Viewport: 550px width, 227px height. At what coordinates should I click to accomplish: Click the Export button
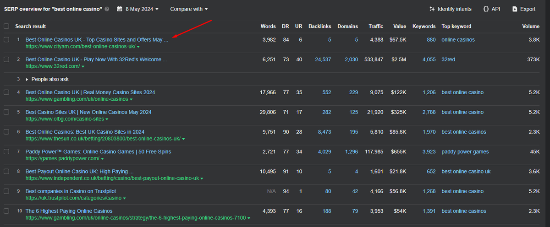524,9
